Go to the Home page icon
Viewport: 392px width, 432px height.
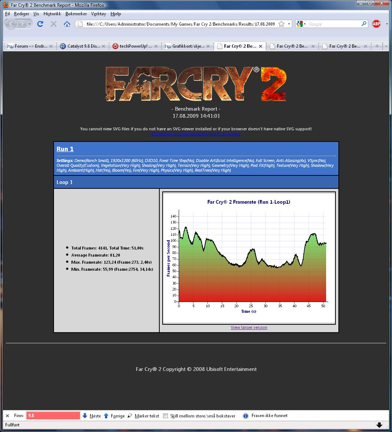(67, 24)
